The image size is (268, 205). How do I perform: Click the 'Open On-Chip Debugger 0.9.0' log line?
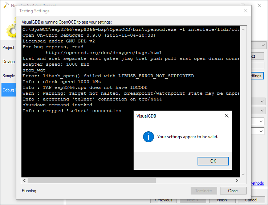89,35
